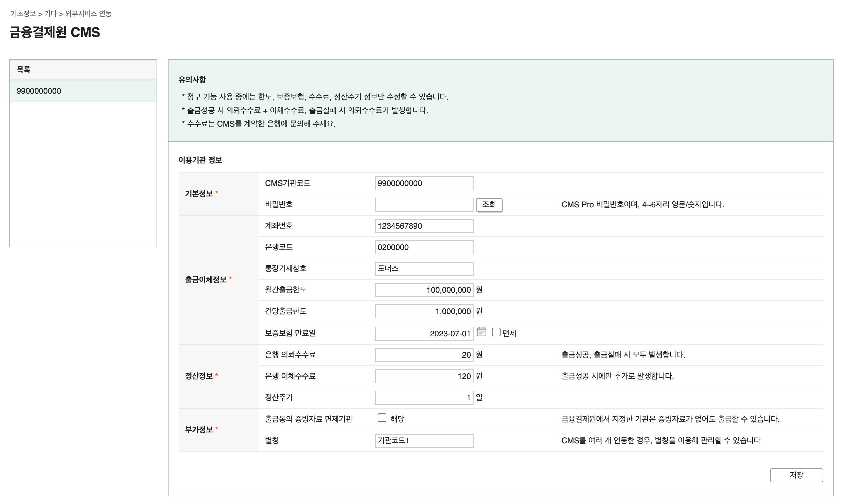
Task: Click the 은행 의뢰수수료 fee field
Action: click(424, 355)
